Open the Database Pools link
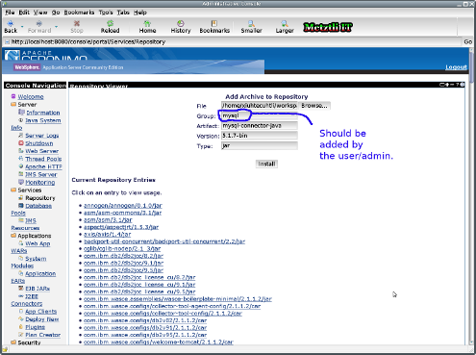Screen dimensions: 476x355 click(x=38, y=206)
